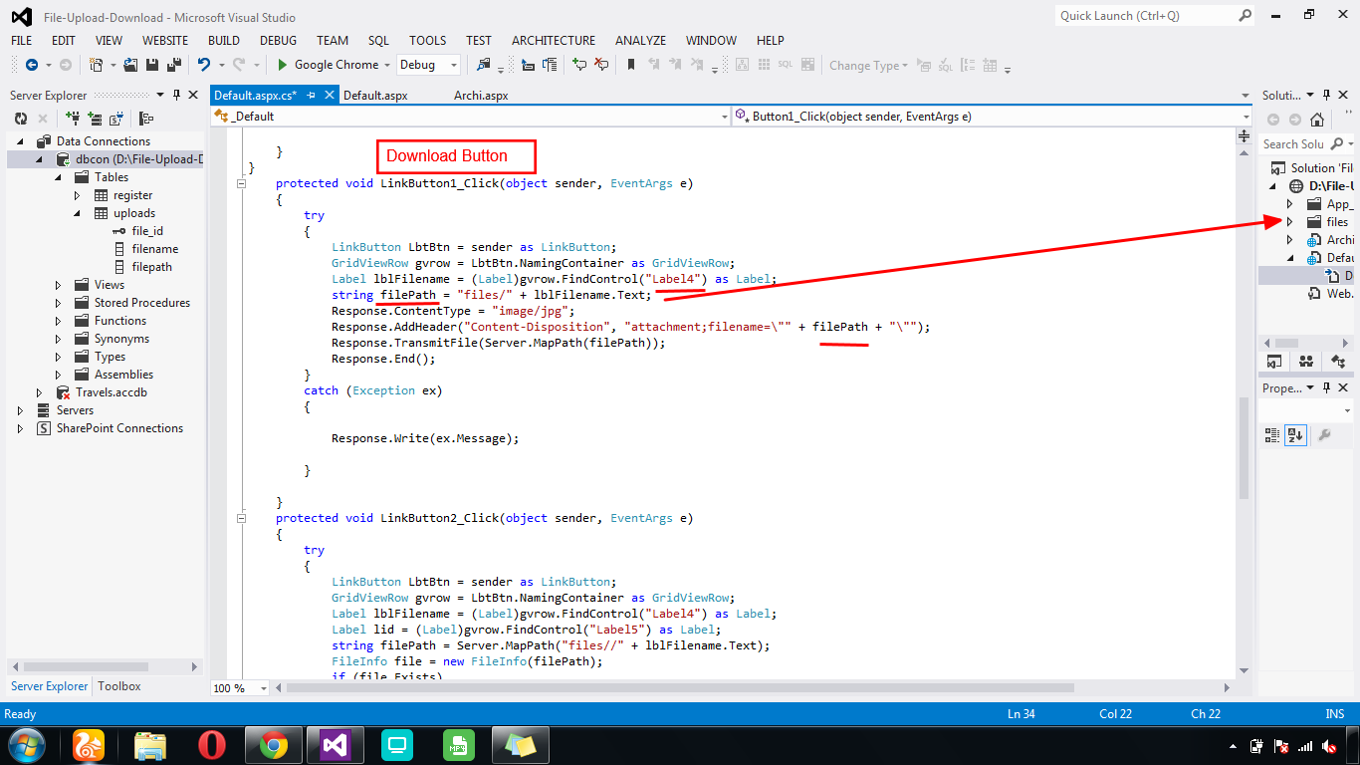Click the Home icon in Solution Explorer

(x=1317, y=120)
